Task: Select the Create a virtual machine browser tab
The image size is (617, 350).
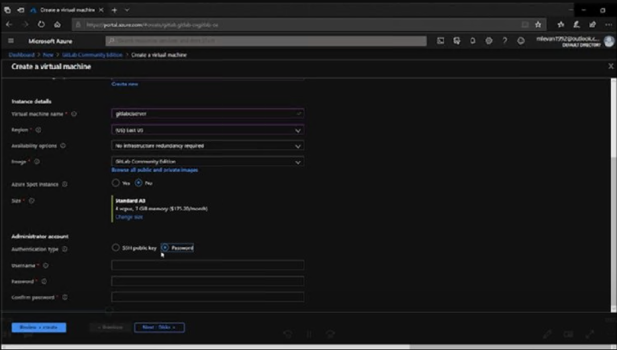Action: (67, 10)
